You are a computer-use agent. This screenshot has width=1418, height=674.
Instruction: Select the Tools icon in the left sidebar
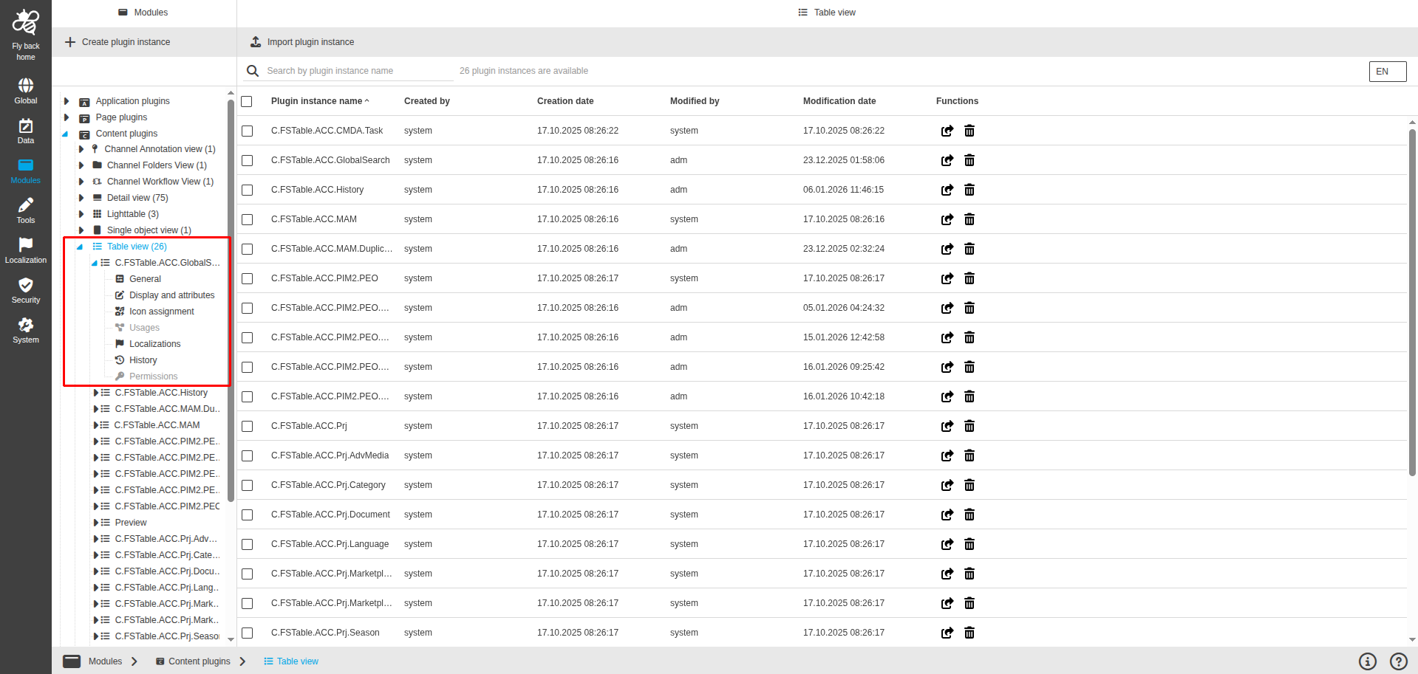(x=25, y=212)
